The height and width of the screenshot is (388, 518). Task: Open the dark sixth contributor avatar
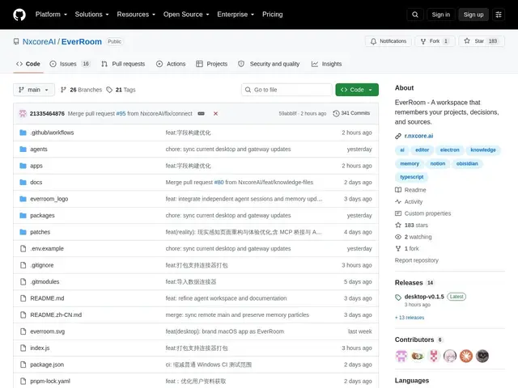coord(482,356)
